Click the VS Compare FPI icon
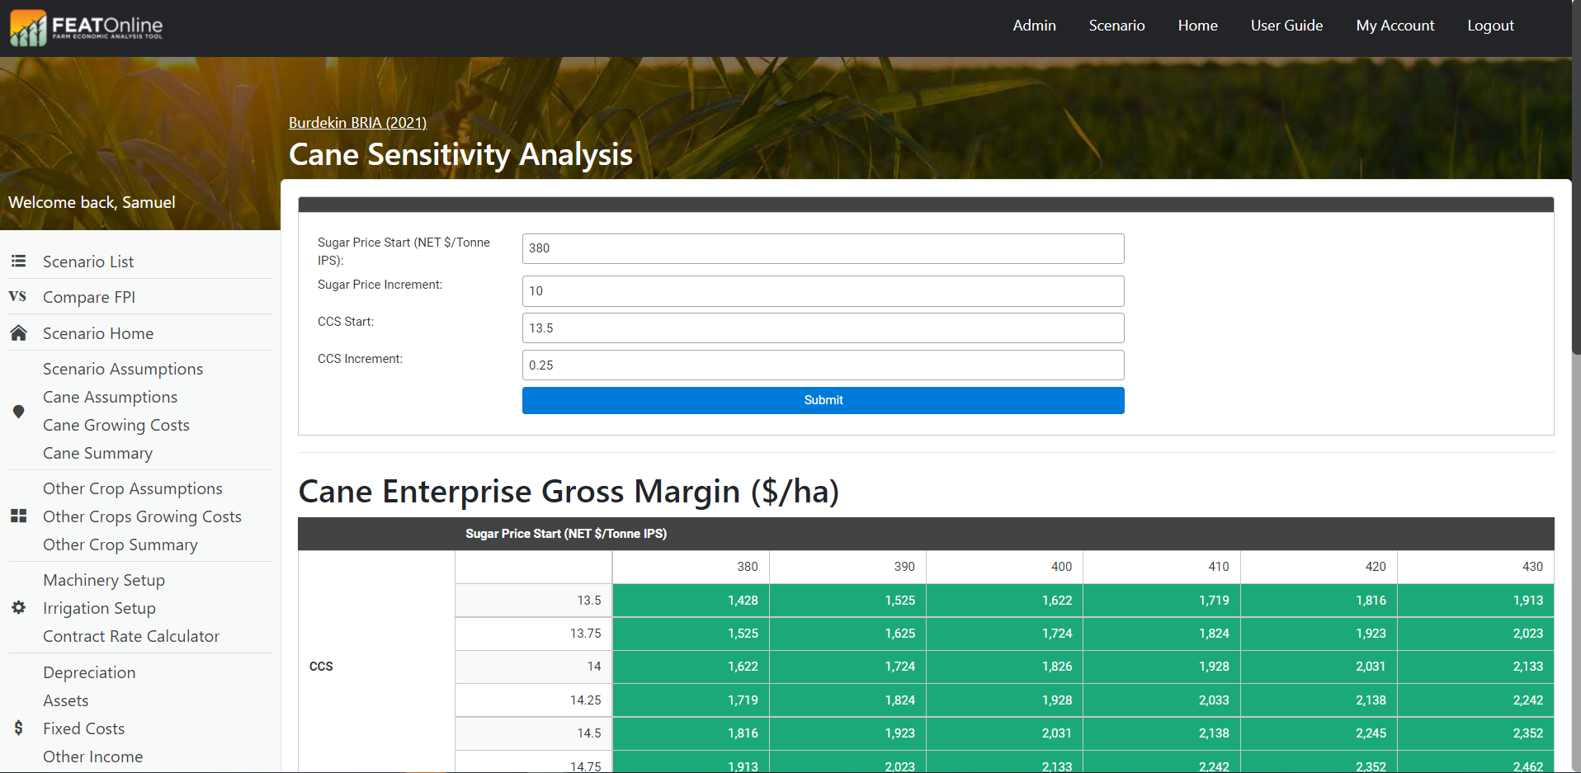The height and width of the screenshot is (773, 1581). pos(17,297)
